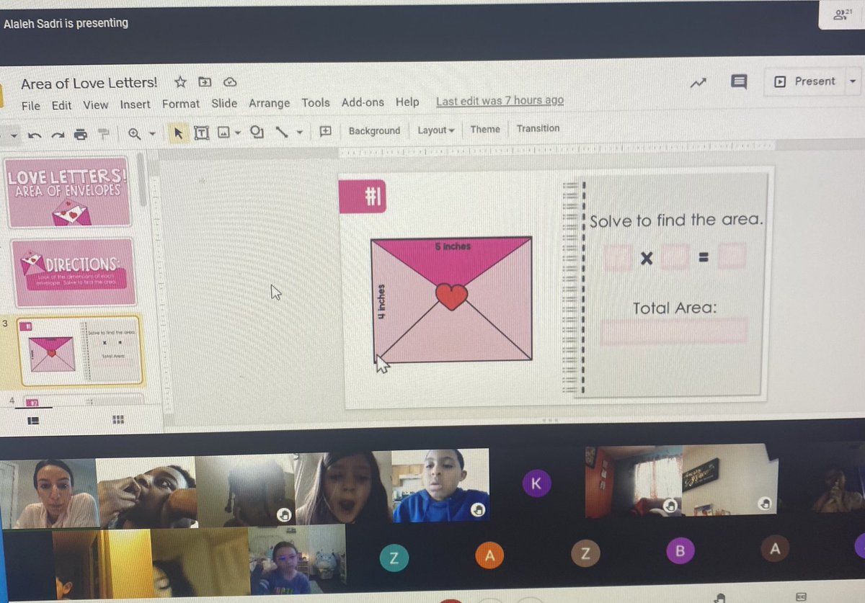Redo the last undone action
This screenshot has width=865, height=603.
coord(58,134)
